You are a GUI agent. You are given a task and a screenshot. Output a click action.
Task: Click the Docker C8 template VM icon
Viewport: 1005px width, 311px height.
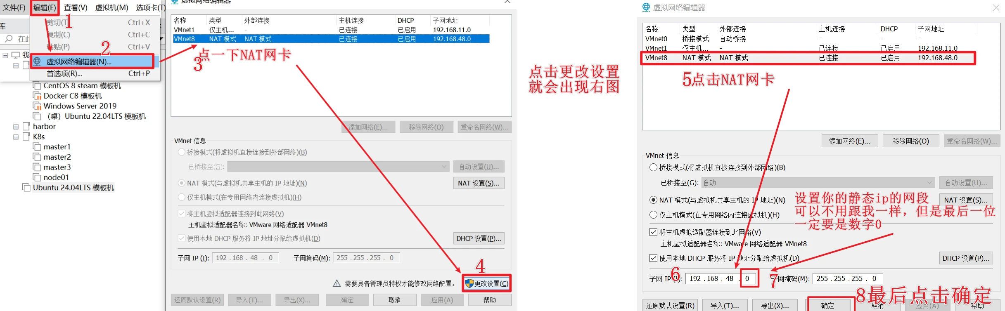(37, 96)
